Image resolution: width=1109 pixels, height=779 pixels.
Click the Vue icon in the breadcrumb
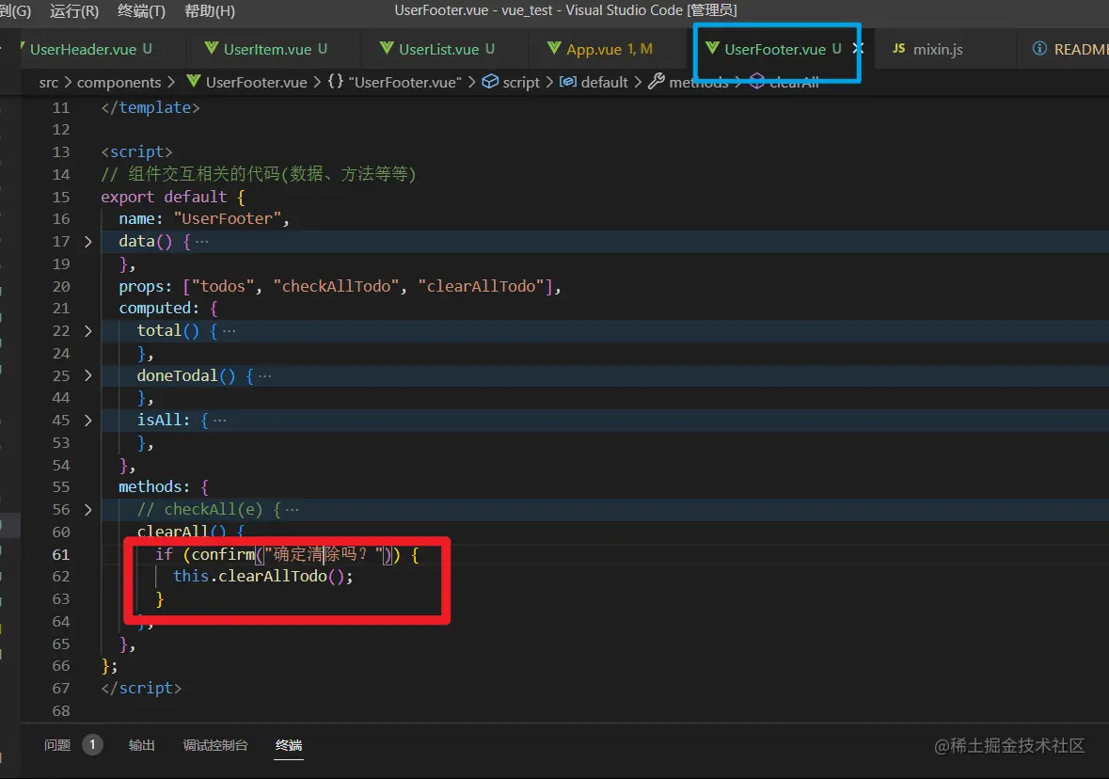click(193, 81)
